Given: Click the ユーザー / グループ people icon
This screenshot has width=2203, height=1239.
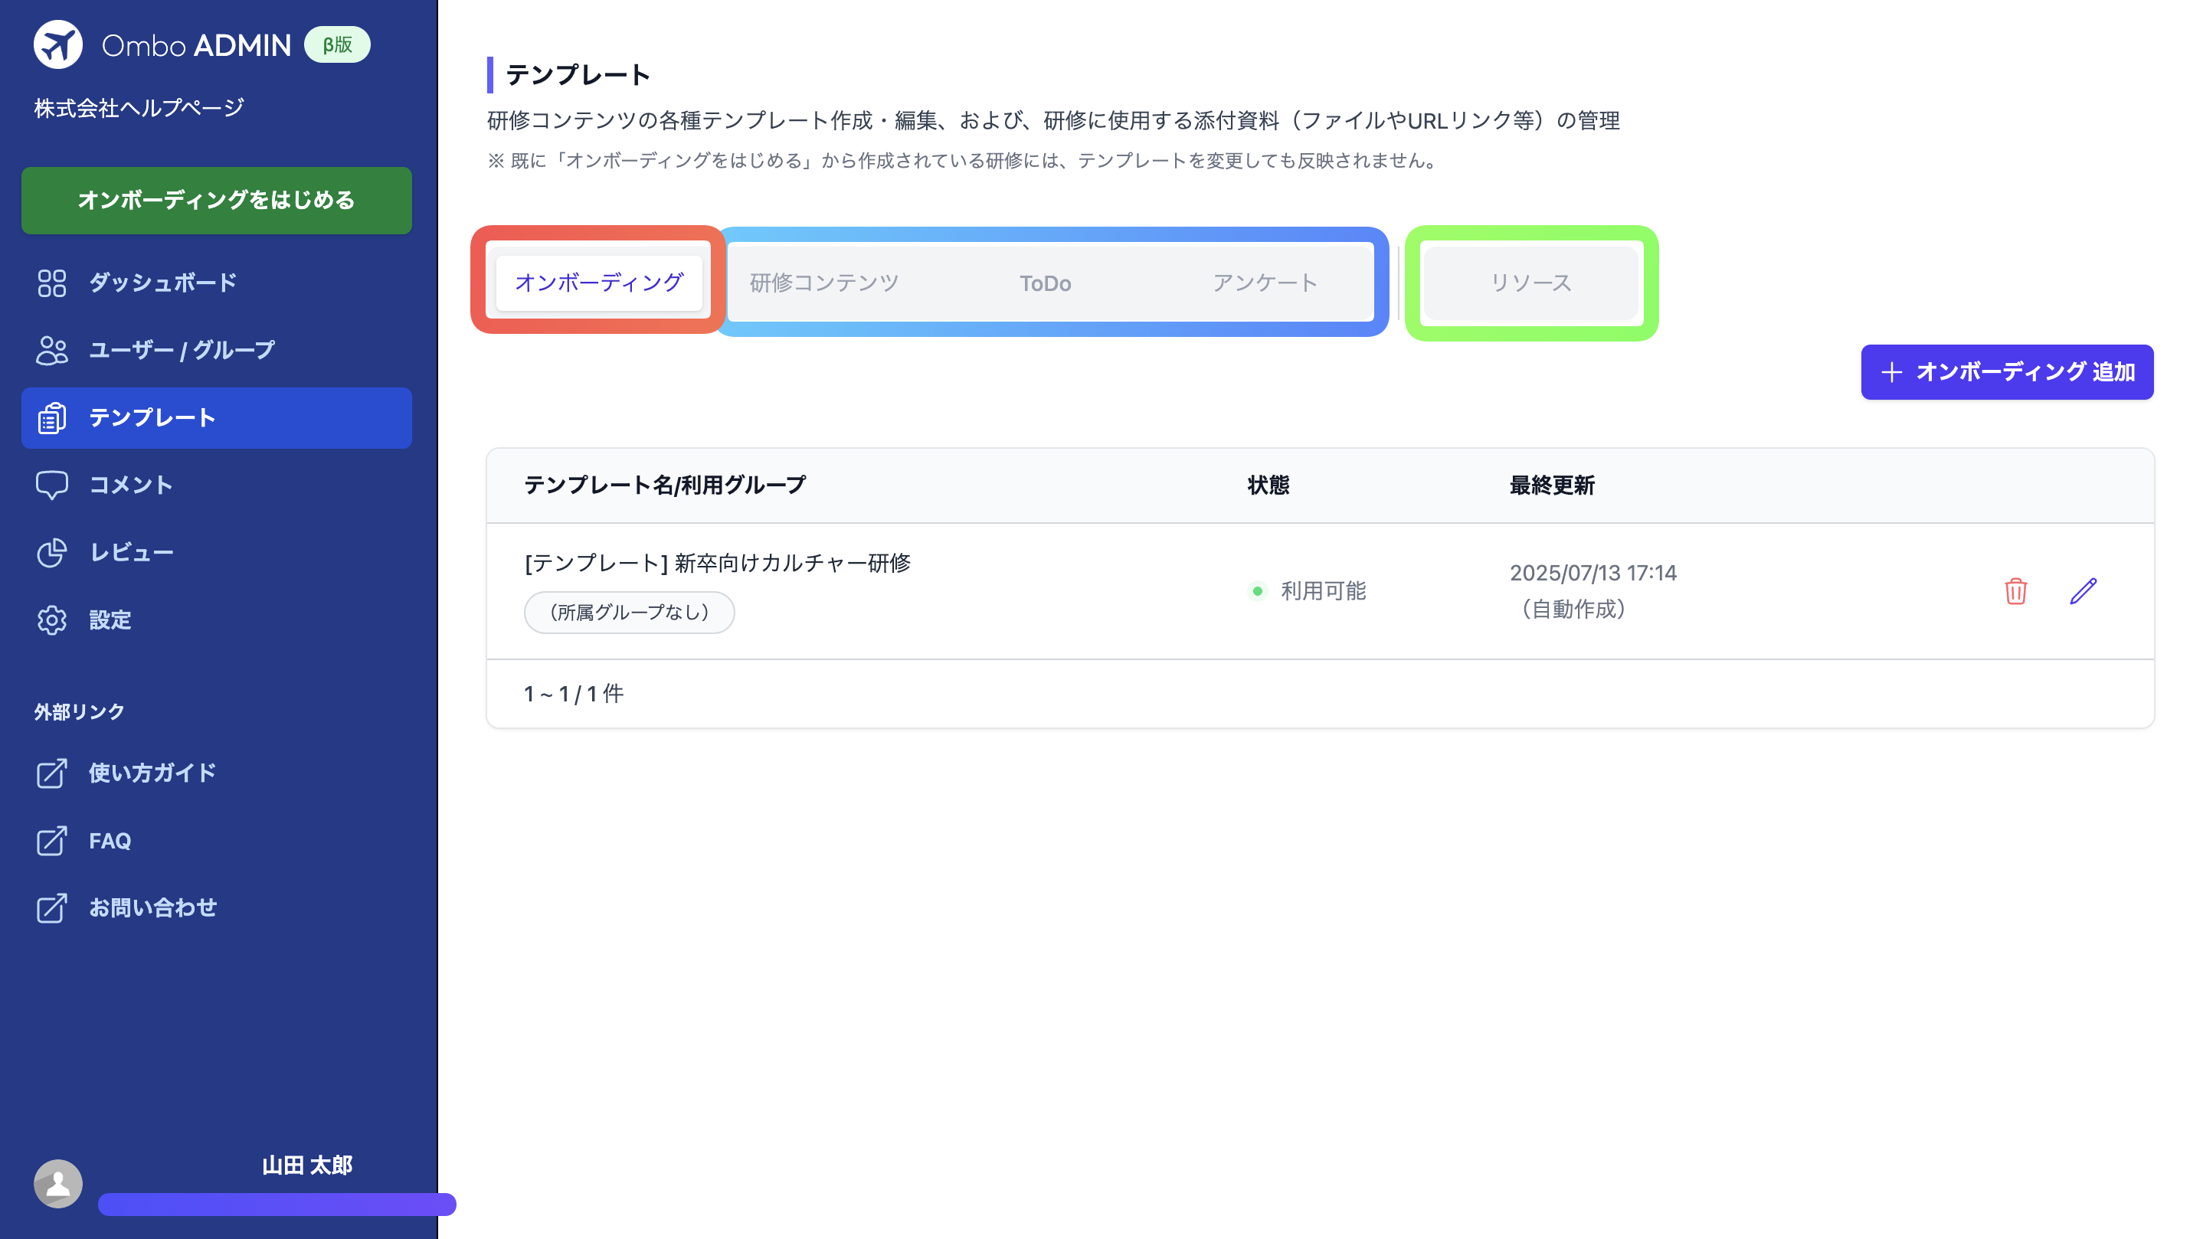Looking at the screenshot, I should [x=51, y=351].
